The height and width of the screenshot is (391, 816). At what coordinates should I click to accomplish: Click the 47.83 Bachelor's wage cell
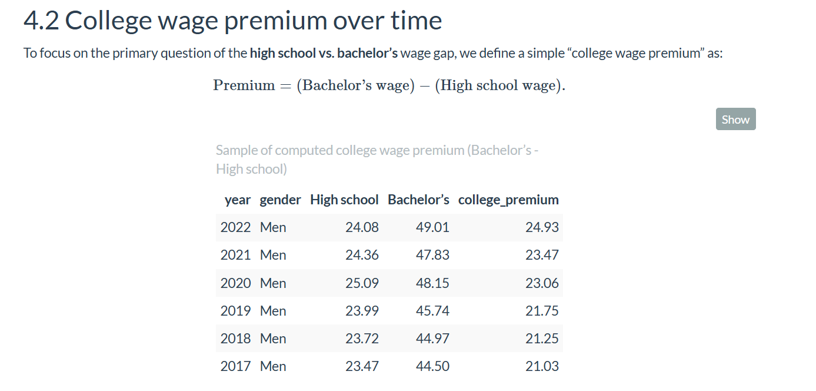pyautogui.click(x=432, y=255)
